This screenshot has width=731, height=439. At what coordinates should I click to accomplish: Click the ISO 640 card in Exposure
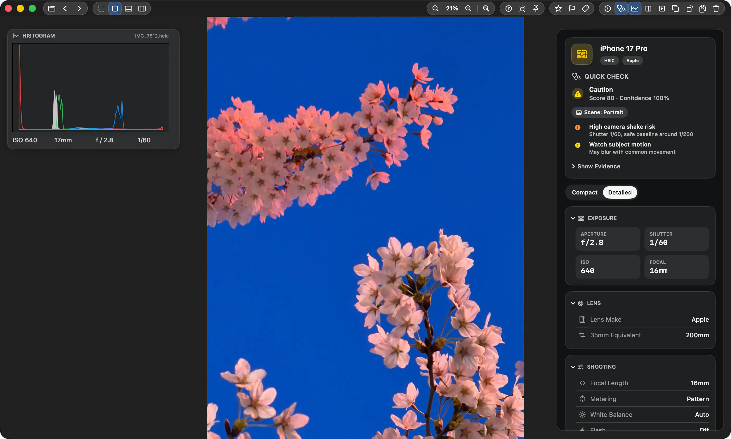coord(608,267)
